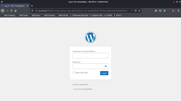Open a new tab with plus button
Viewport: 181px width, 101px height.
pos(32,6)
